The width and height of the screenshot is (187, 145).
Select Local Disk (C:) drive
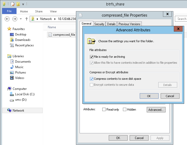click(25, 94)
